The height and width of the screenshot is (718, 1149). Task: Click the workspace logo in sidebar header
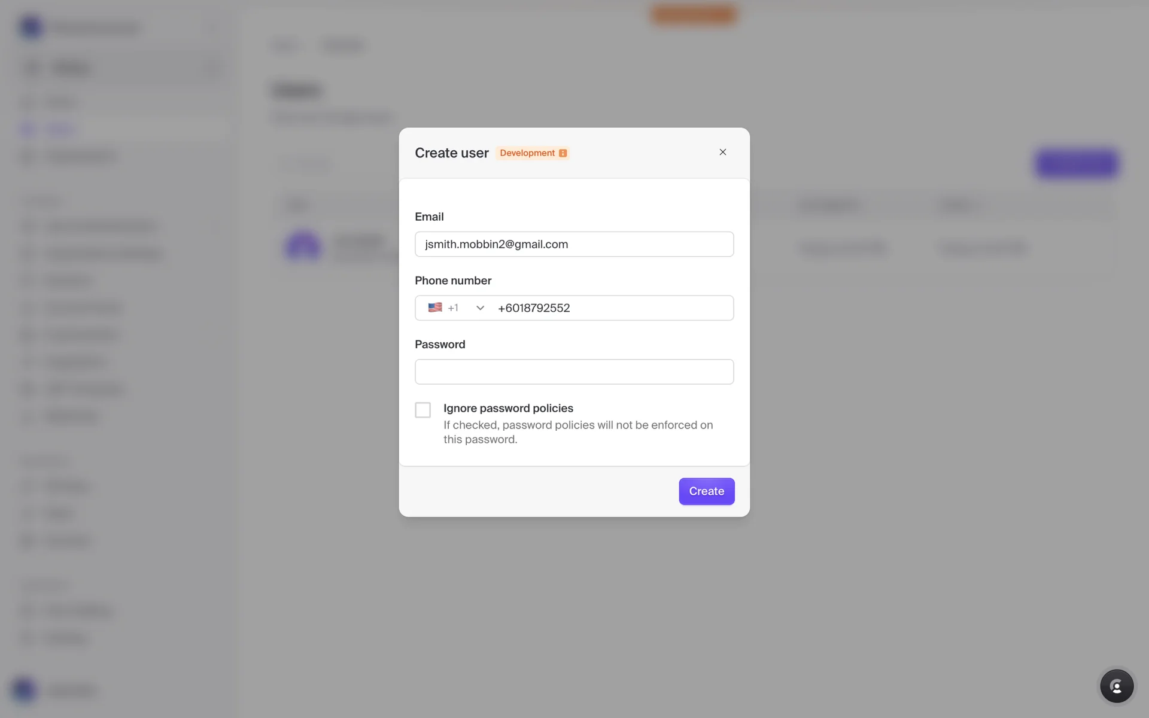(31, 28)
